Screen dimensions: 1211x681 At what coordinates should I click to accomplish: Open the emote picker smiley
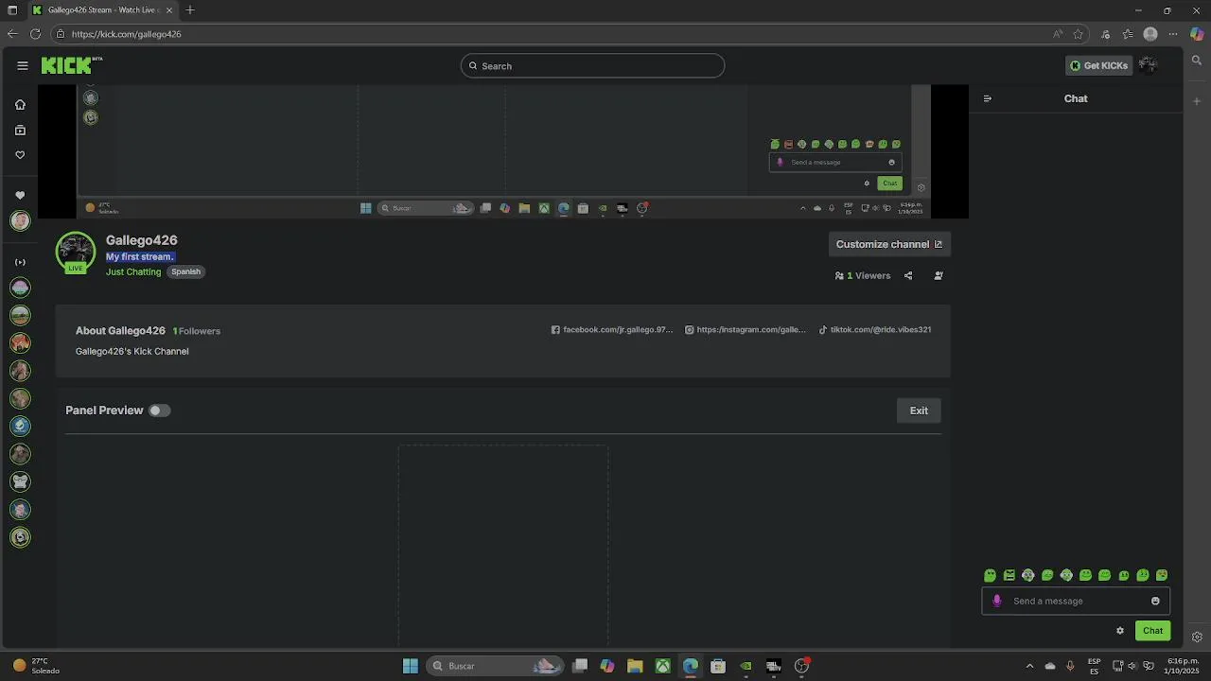coord(1155,601)
